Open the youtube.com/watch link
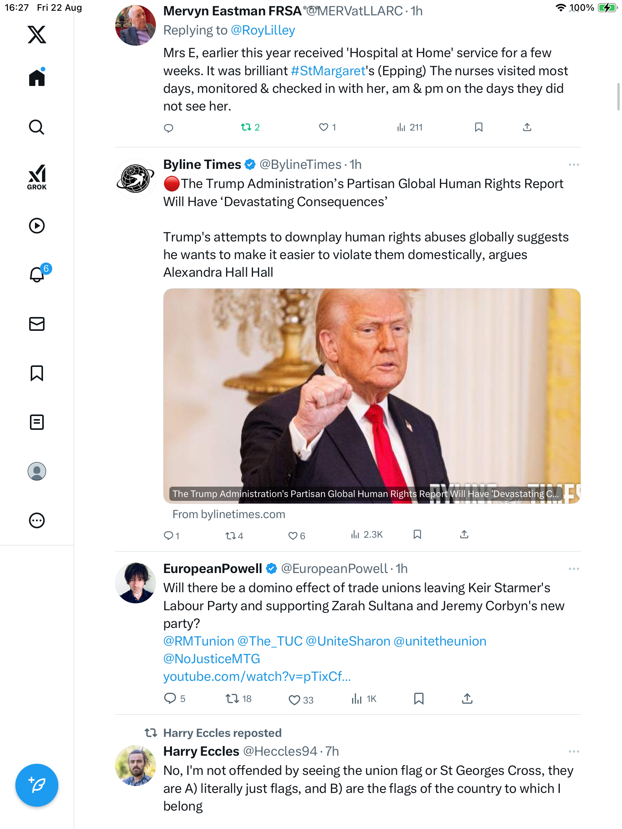 tap(257, 677)
